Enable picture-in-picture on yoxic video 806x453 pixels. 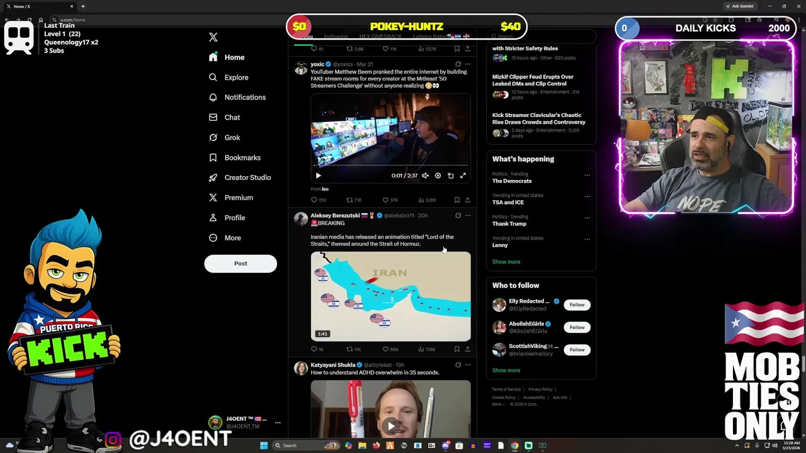pyautogui.click(x=450, y=176)
